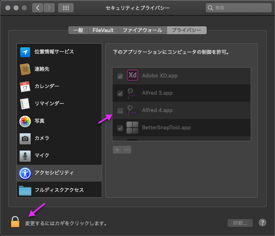Viewport: 275px width, 236px height.
Task: Remove an app with the minus button
Action: tap(127, 150)
